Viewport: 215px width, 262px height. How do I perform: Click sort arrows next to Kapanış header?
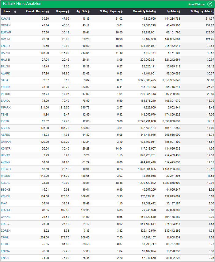(69, 12)
